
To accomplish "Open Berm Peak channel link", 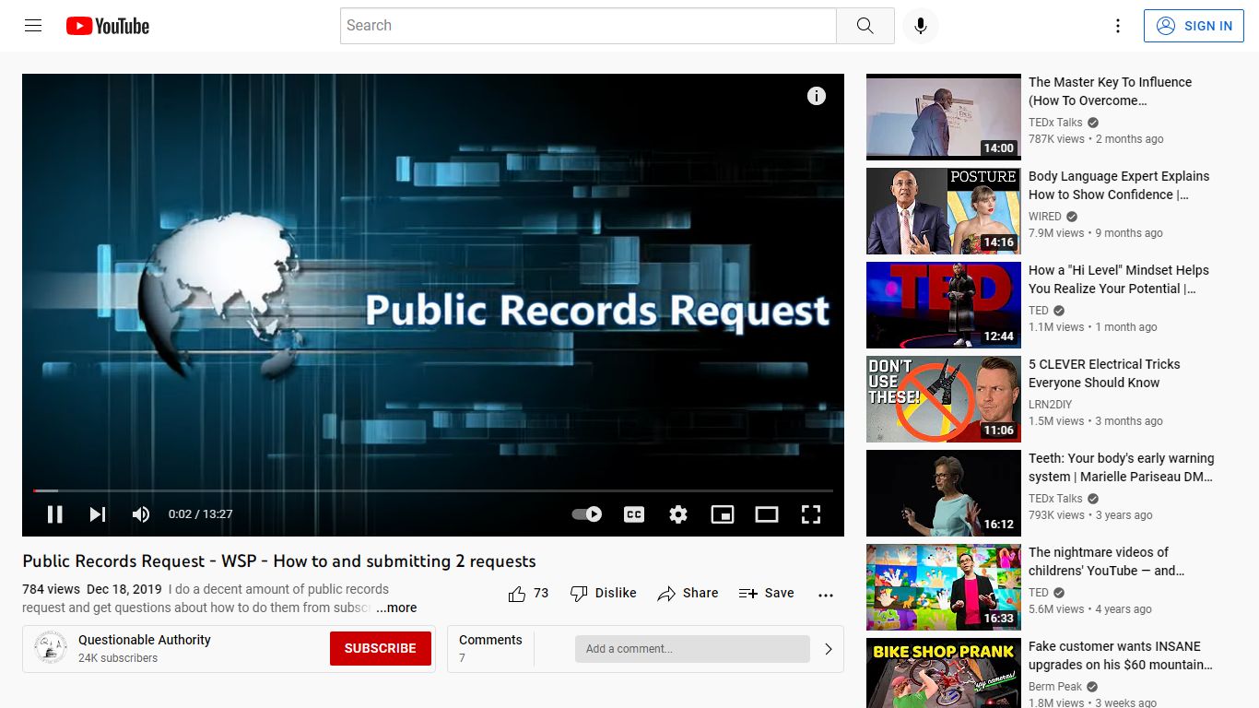I will point(1055,687).
